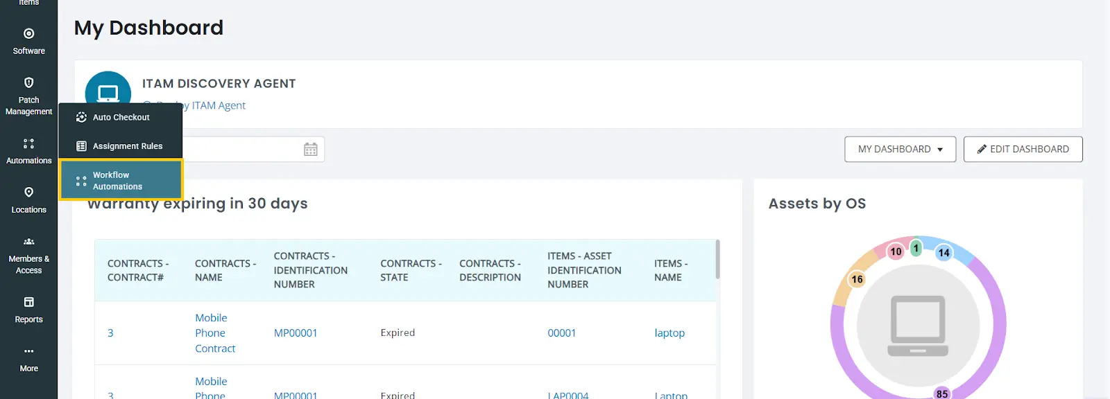Open Patch Management from the sidebar icon
Image resolution: width=1110 pixels, height=399 pixels.
point(28,83)
